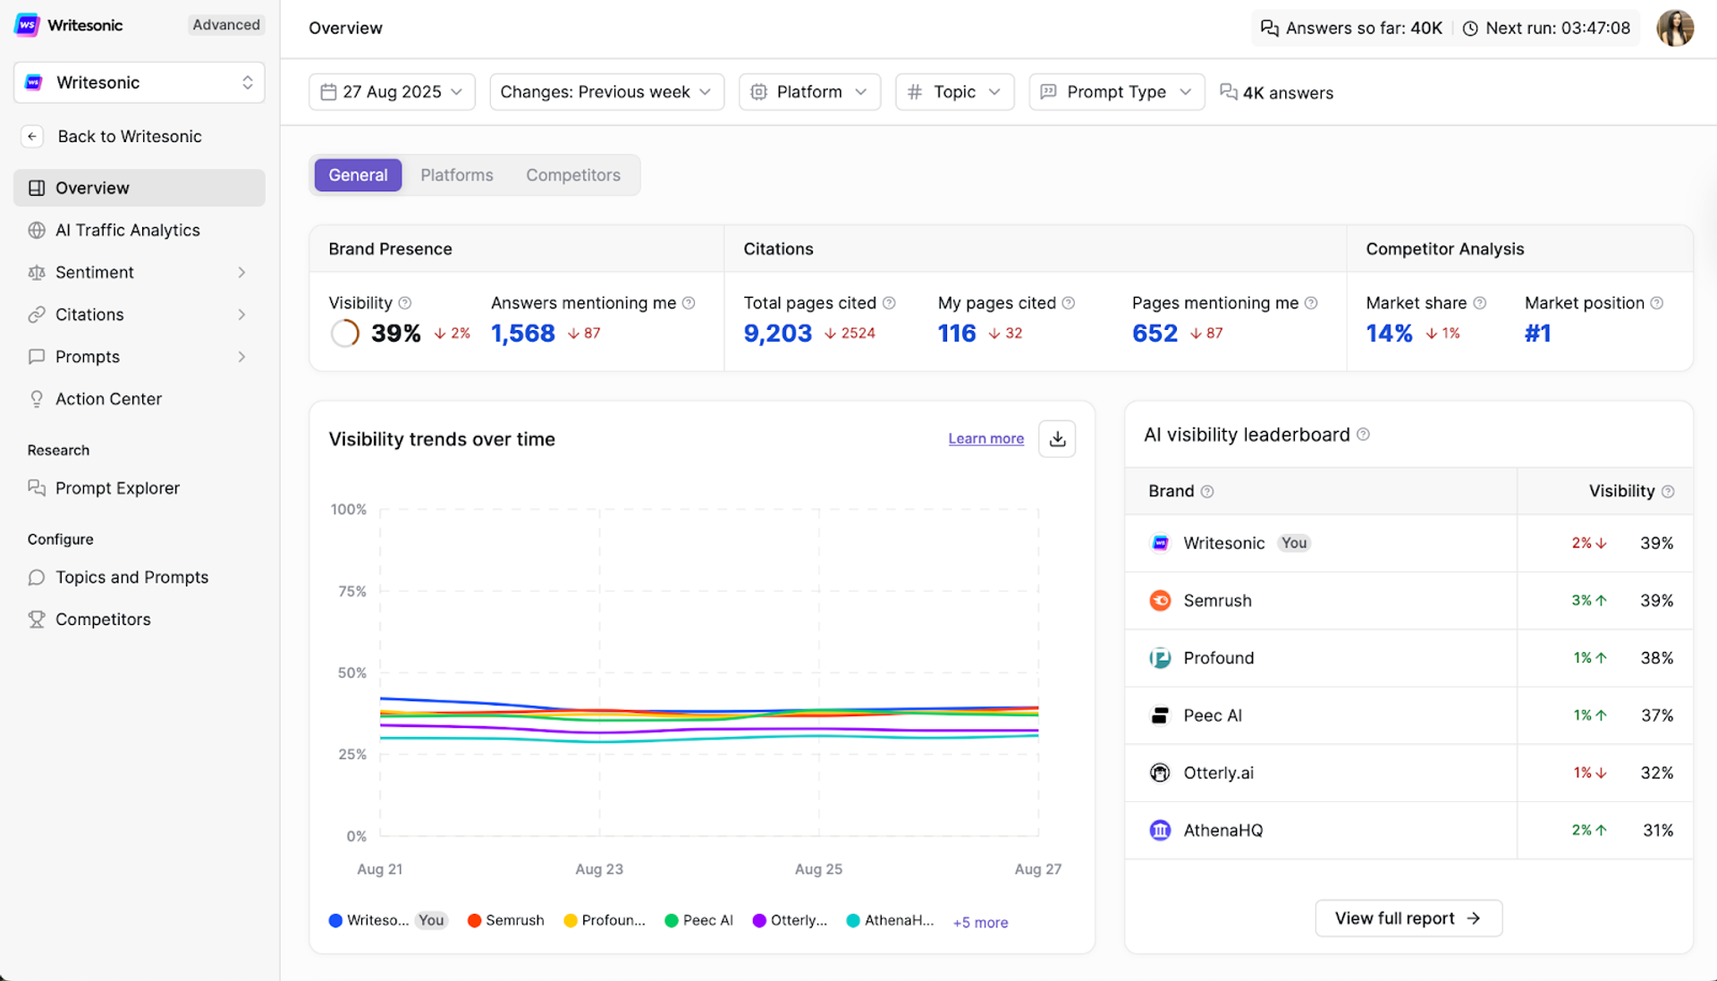
Task: Click the scales icon for Sentiment
Action: [x=37, y=272]
